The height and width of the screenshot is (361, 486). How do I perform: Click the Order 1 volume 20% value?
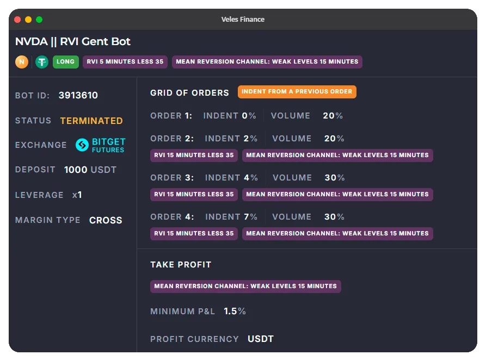click(x=333, y=116)
